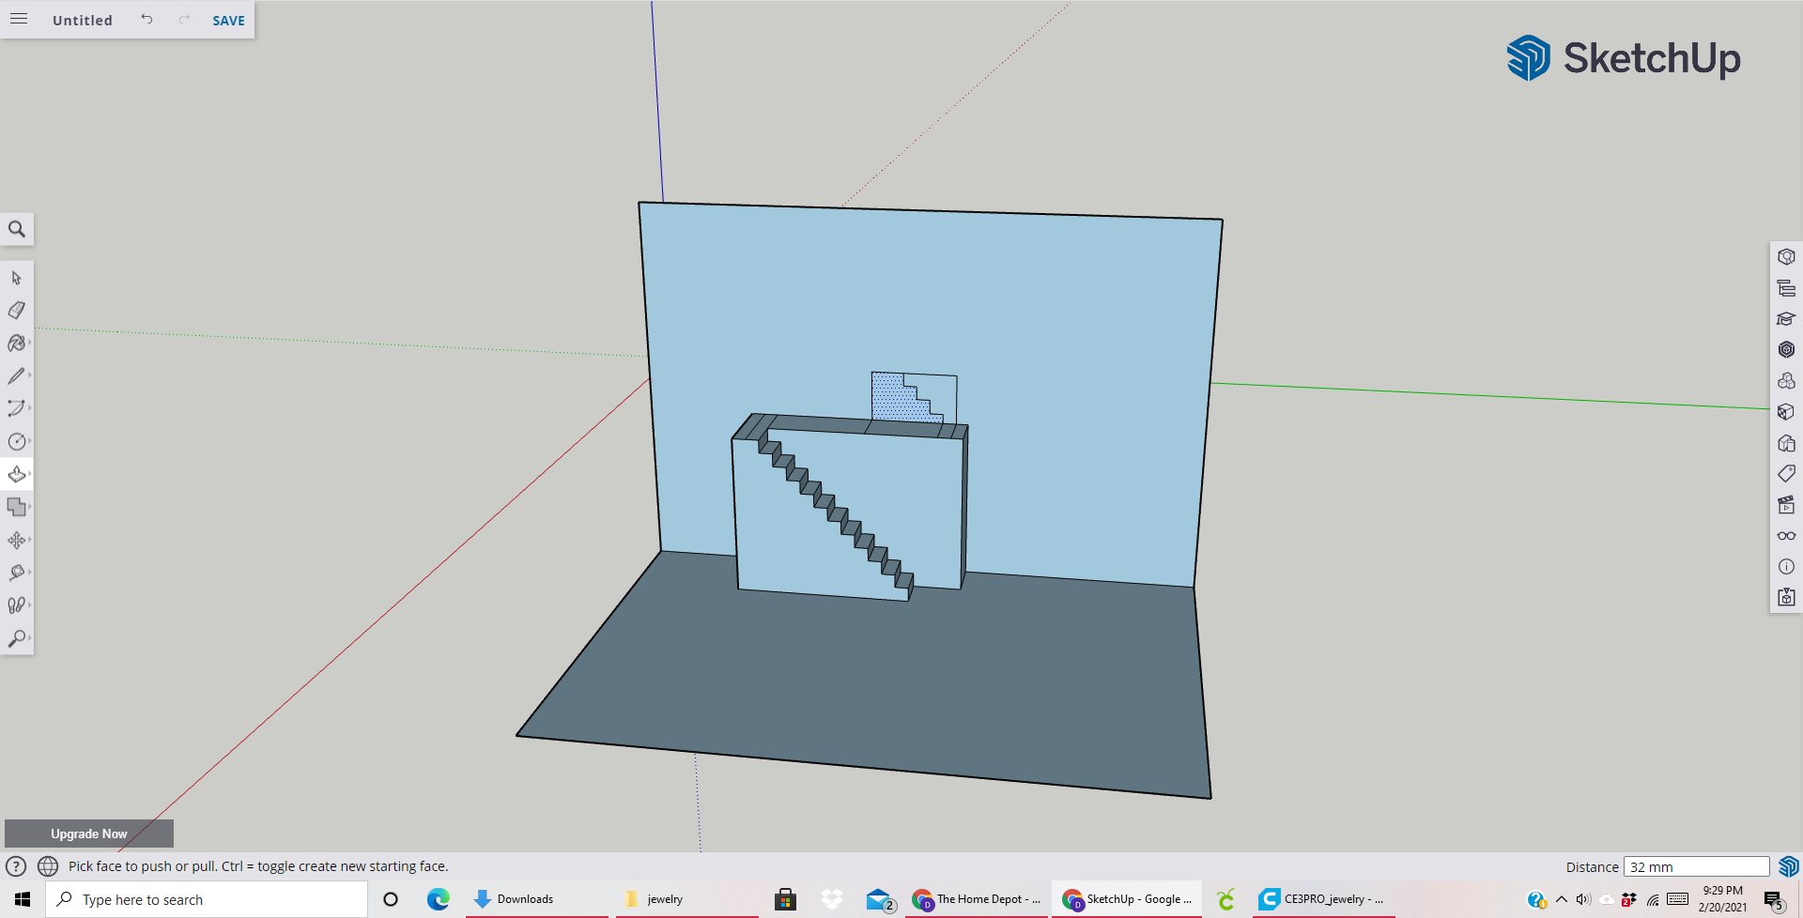
Task: Activate the Tape Measure tool
Action: click(x=17, y=572)
